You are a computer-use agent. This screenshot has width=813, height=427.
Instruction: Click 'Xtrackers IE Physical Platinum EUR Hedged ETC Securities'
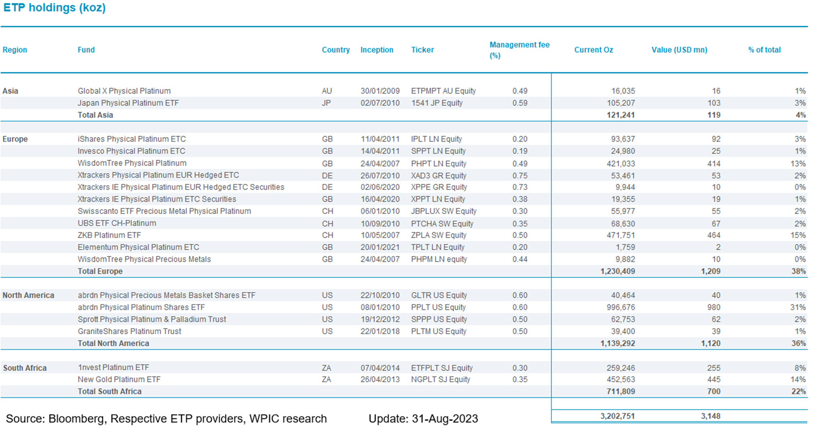[x=181, y=187]
